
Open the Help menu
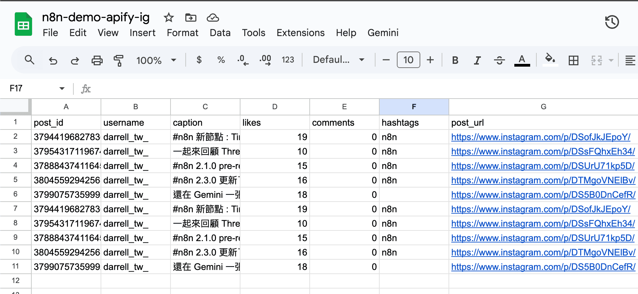pos(346,33)
